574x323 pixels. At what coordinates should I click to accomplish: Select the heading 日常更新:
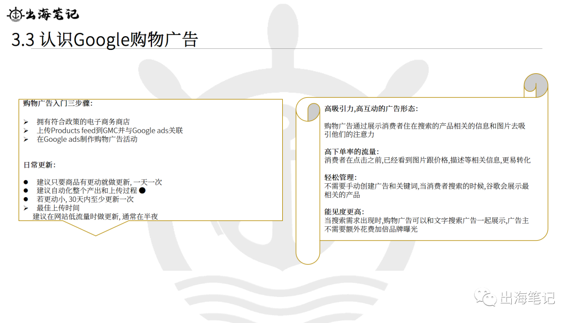click(39, 165)
